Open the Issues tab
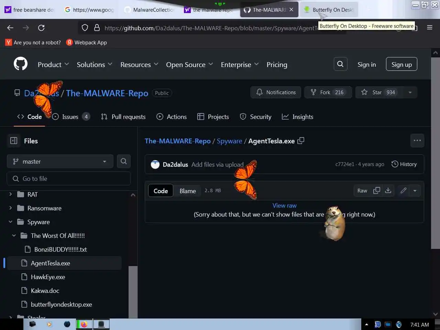 [71, 117]
